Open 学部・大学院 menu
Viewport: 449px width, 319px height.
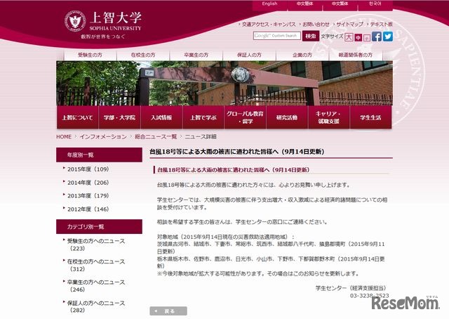click(119, 117)
